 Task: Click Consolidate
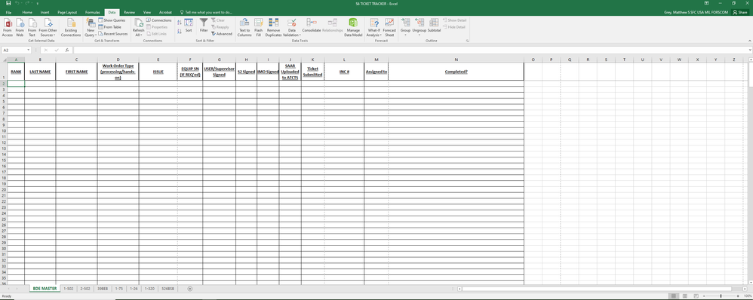click(x=311, y=26)
